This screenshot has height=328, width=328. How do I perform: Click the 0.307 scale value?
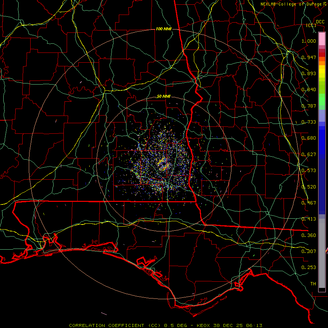tap(309, 251)
